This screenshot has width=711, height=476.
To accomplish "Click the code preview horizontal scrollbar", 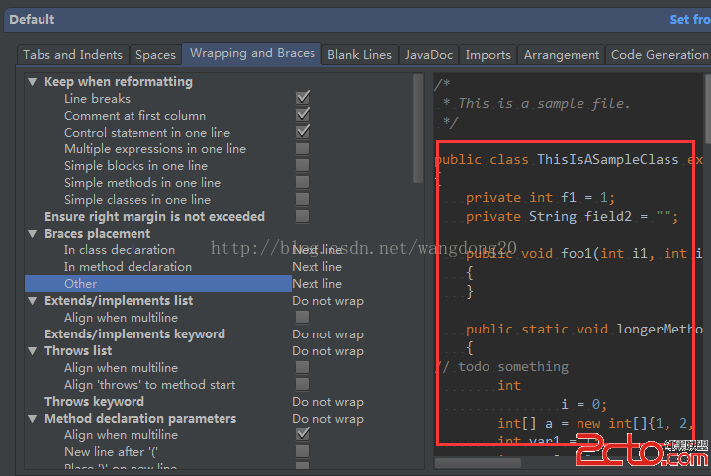I will click(478, 463).
